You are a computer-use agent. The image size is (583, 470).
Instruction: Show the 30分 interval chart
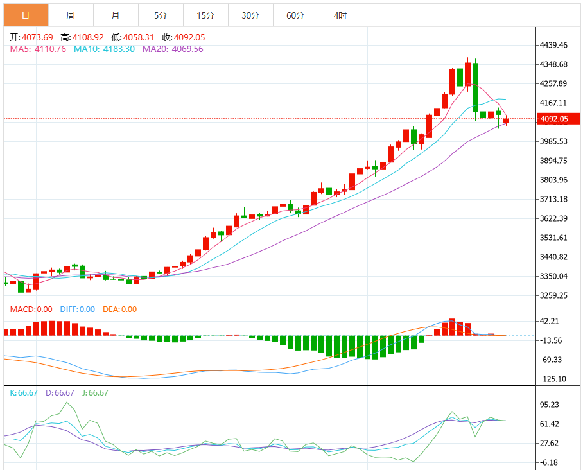point(250,15)
